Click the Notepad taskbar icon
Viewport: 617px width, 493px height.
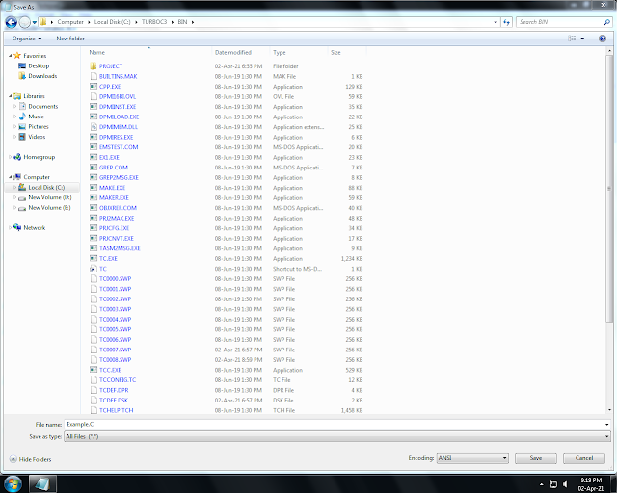pos(42,483)
